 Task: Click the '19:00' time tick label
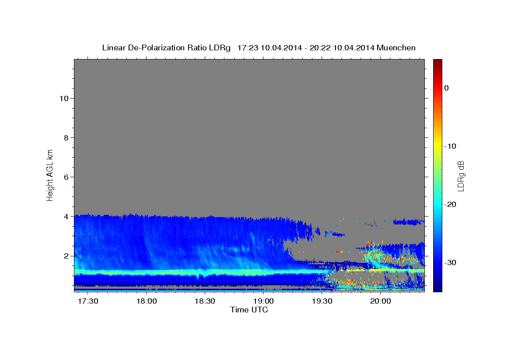coord(263,302)
